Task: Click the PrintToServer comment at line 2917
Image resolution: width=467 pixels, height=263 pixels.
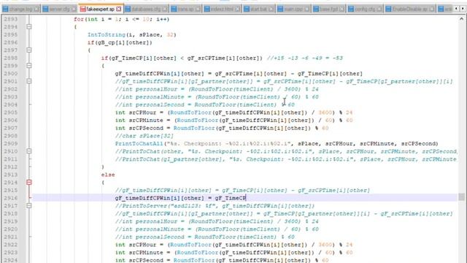Action: [x=215, y=206]
